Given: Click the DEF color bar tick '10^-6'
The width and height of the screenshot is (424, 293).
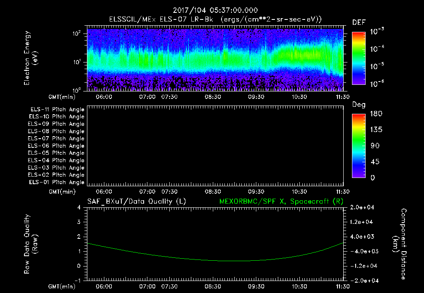Looking at the screenshot, I should [x=377, y=84].
